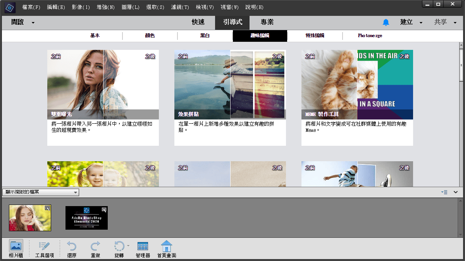Viewport: 465px width, 261px height.
Task: Start the 雙重曝光 guided edit
Action: [103, 97]
